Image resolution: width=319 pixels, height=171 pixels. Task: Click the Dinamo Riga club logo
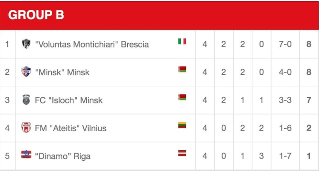(26, 154)
